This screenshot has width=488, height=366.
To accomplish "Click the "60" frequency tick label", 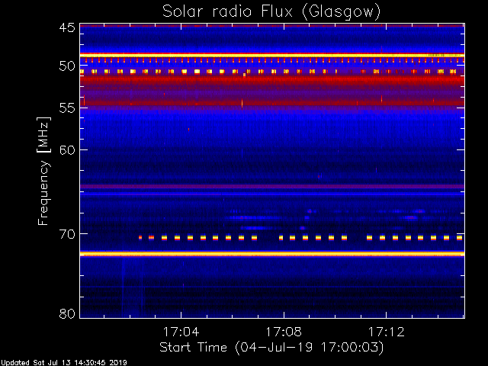I will point(67,150).
